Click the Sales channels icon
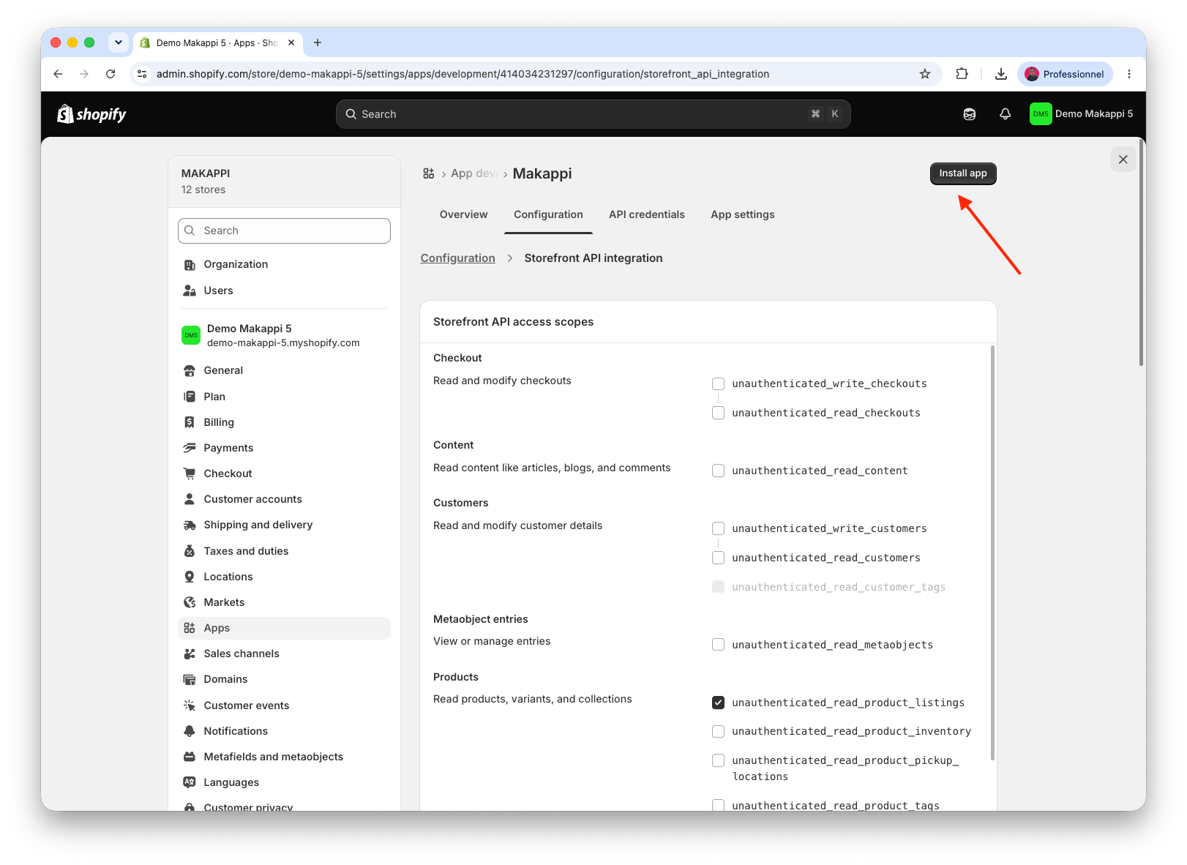1187x865 pixels. pyautogui.click(x=190, y=654)
